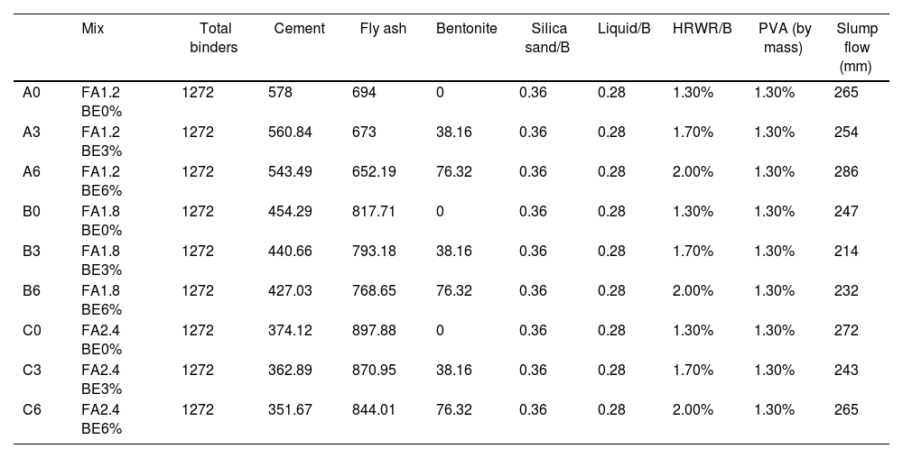Click the Liquid/B column header

click(x=624, y=29)
